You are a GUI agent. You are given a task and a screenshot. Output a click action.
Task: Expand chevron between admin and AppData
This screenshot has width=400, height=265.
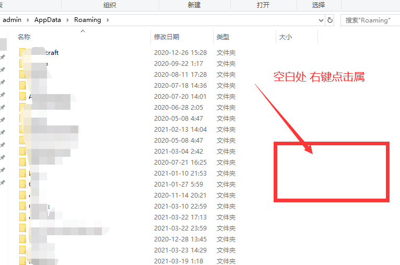tap(28, 20)
